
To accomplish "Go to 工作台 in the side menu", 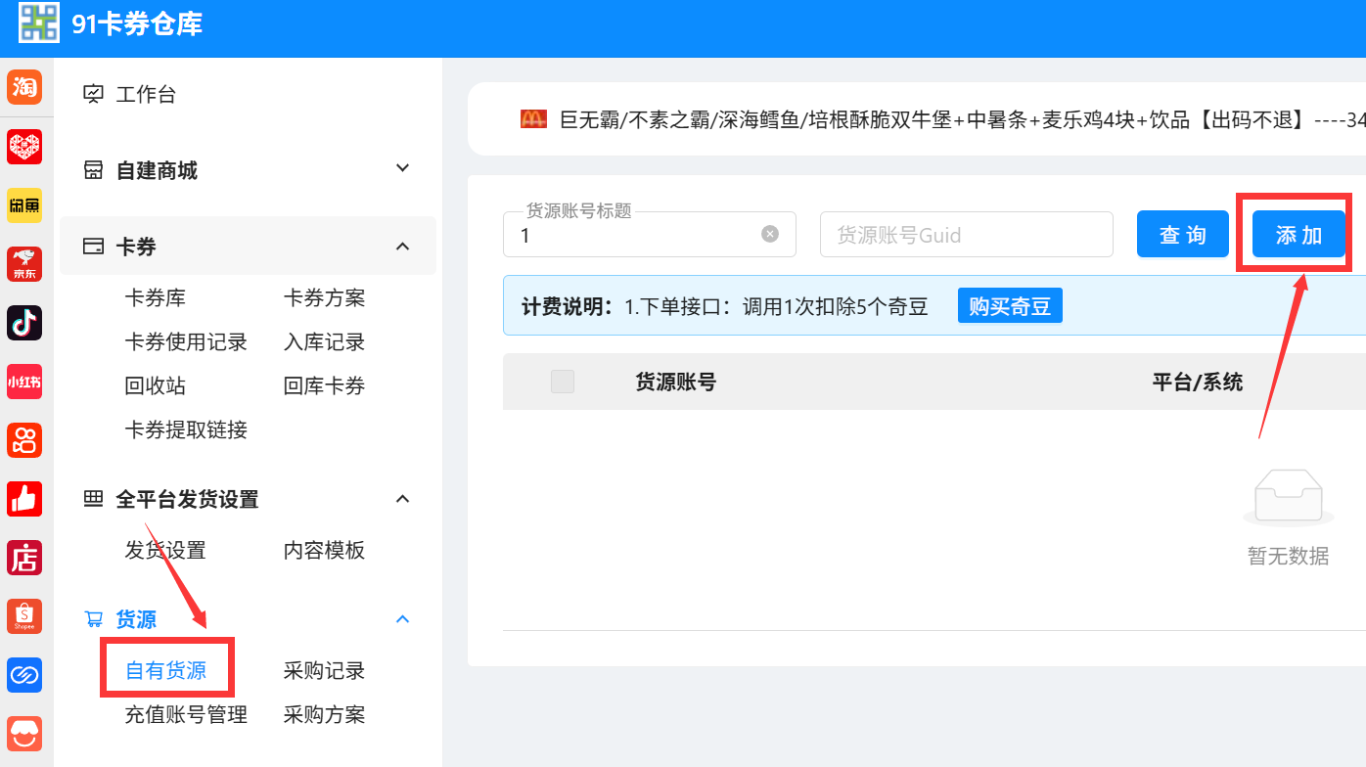I will click(x=146, y=94).
